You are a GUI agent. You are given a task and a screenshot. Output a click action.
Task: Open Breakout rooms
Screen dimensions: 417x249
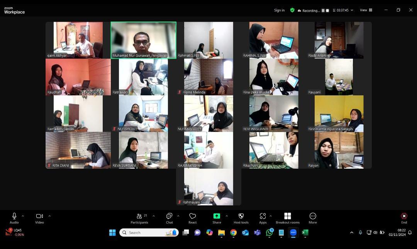pos(287,218)
